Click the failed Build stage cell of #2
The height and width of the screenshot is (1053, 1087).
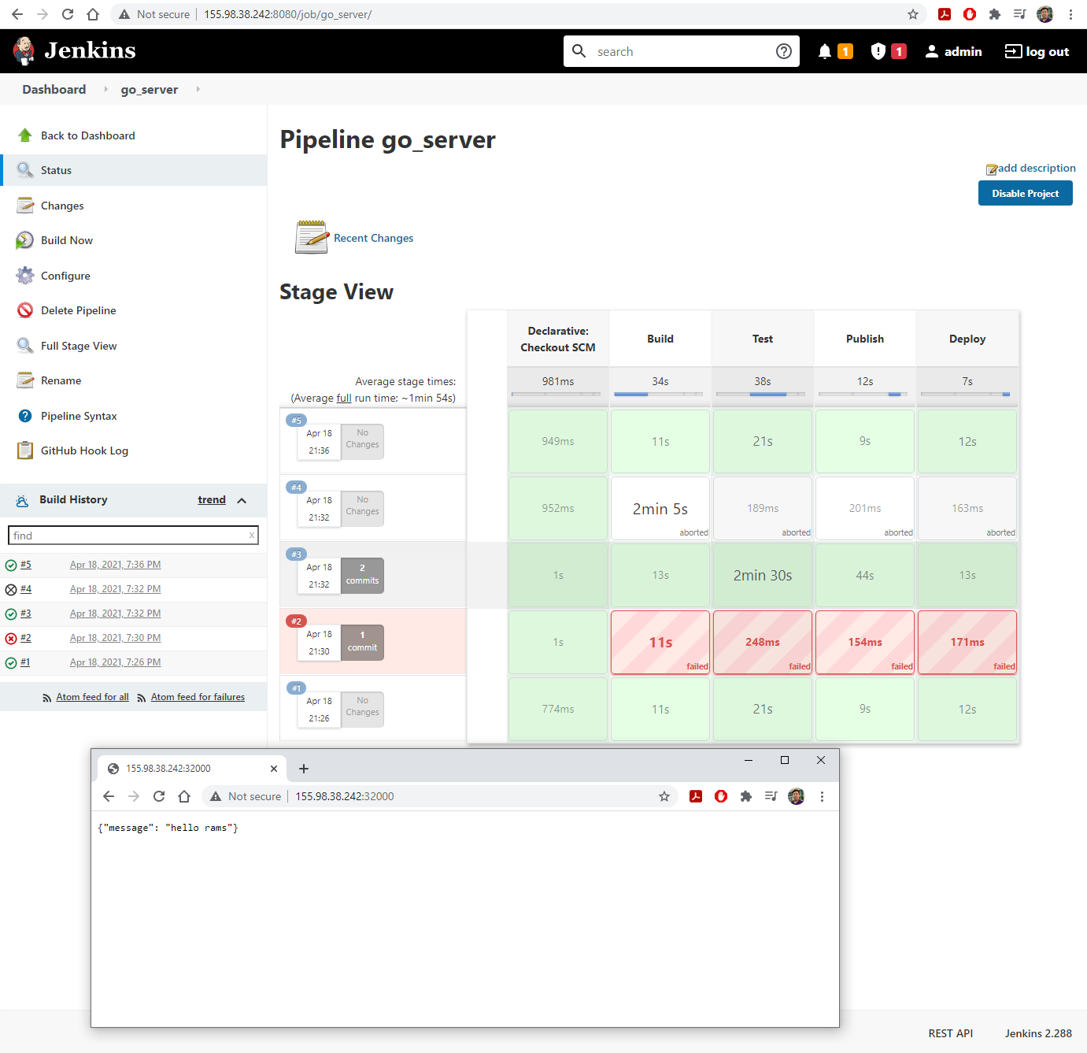click(660, 642)
